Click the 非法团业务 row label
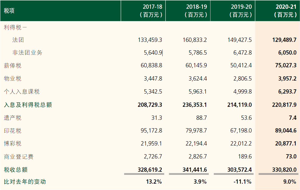The height and width of the screenshot is (190, 300). pos(27,53)
